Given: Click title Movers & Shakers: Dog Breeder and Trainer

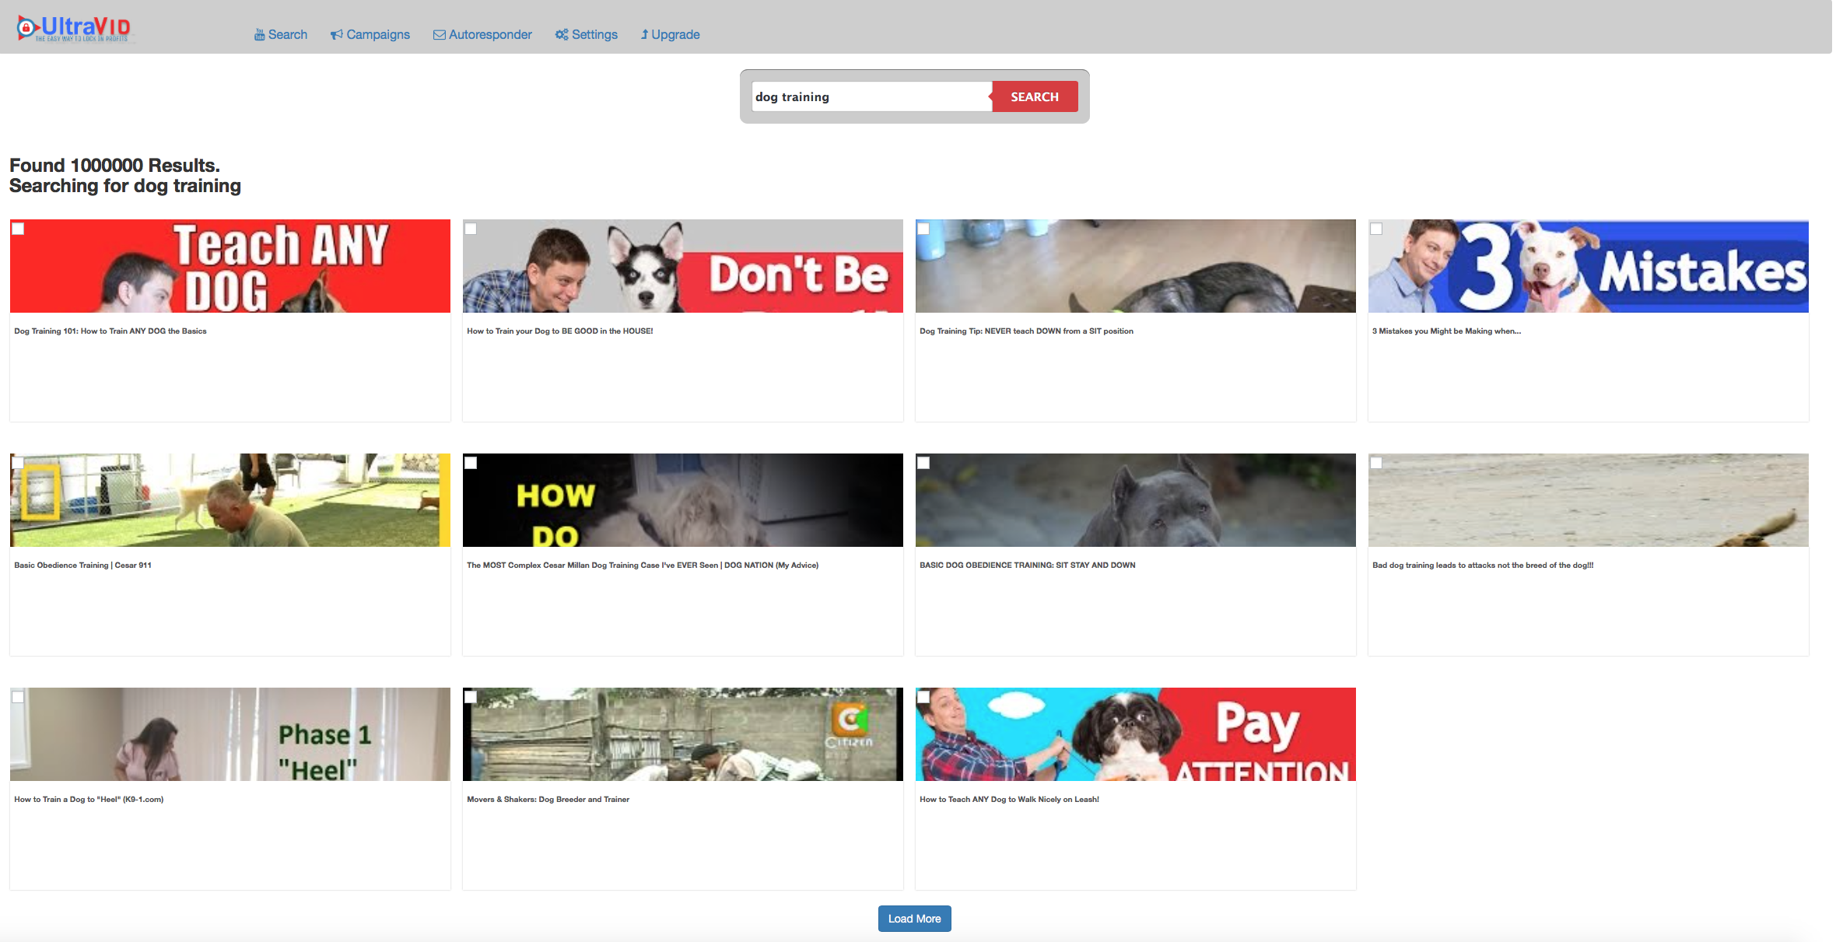Looking at the screenshot, I should [x=548, y=800].
